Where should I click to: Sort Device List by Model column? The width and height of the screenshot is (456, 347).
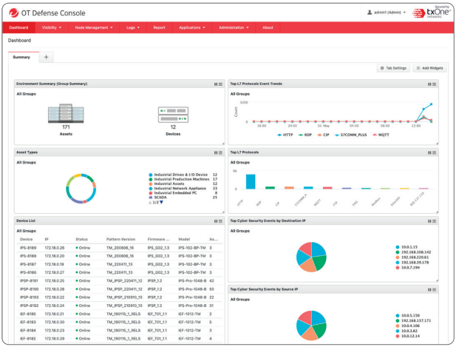click(x=184, y=239)
